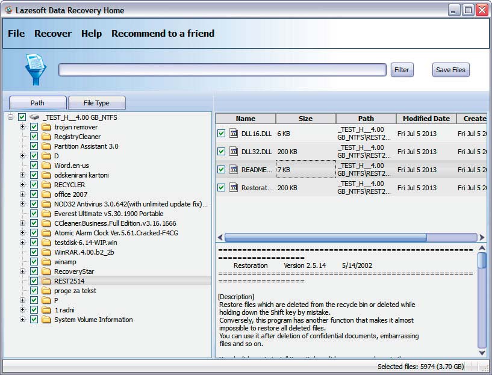Click the Atomic Alarm Clock folder icon
The image size is (492, 375).
46,233
